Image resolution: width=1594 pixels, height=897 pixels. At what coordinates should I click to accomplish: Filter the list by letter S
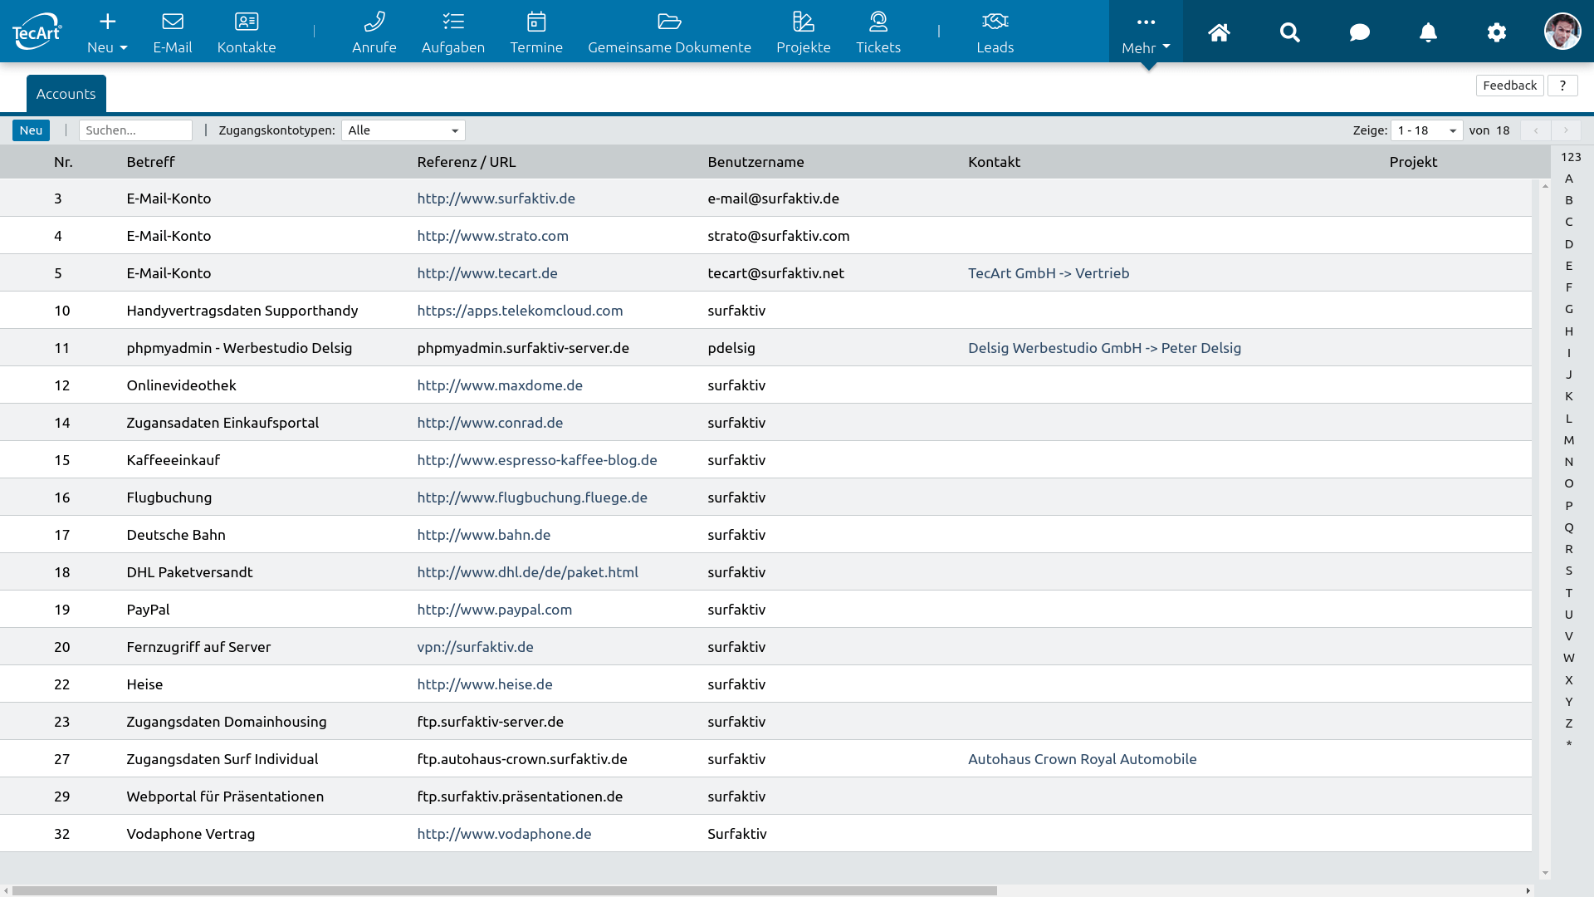coord(1568,571)
